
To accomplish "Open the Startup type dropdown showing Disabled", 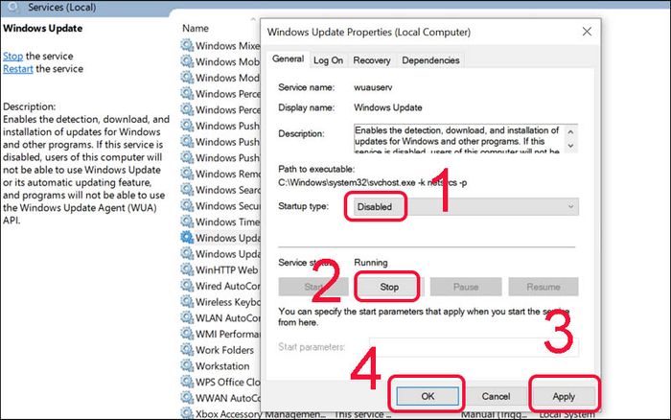I will (466, 206).
